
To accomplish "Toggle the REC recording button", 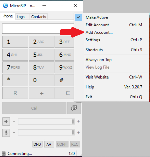I will point(75,144).
